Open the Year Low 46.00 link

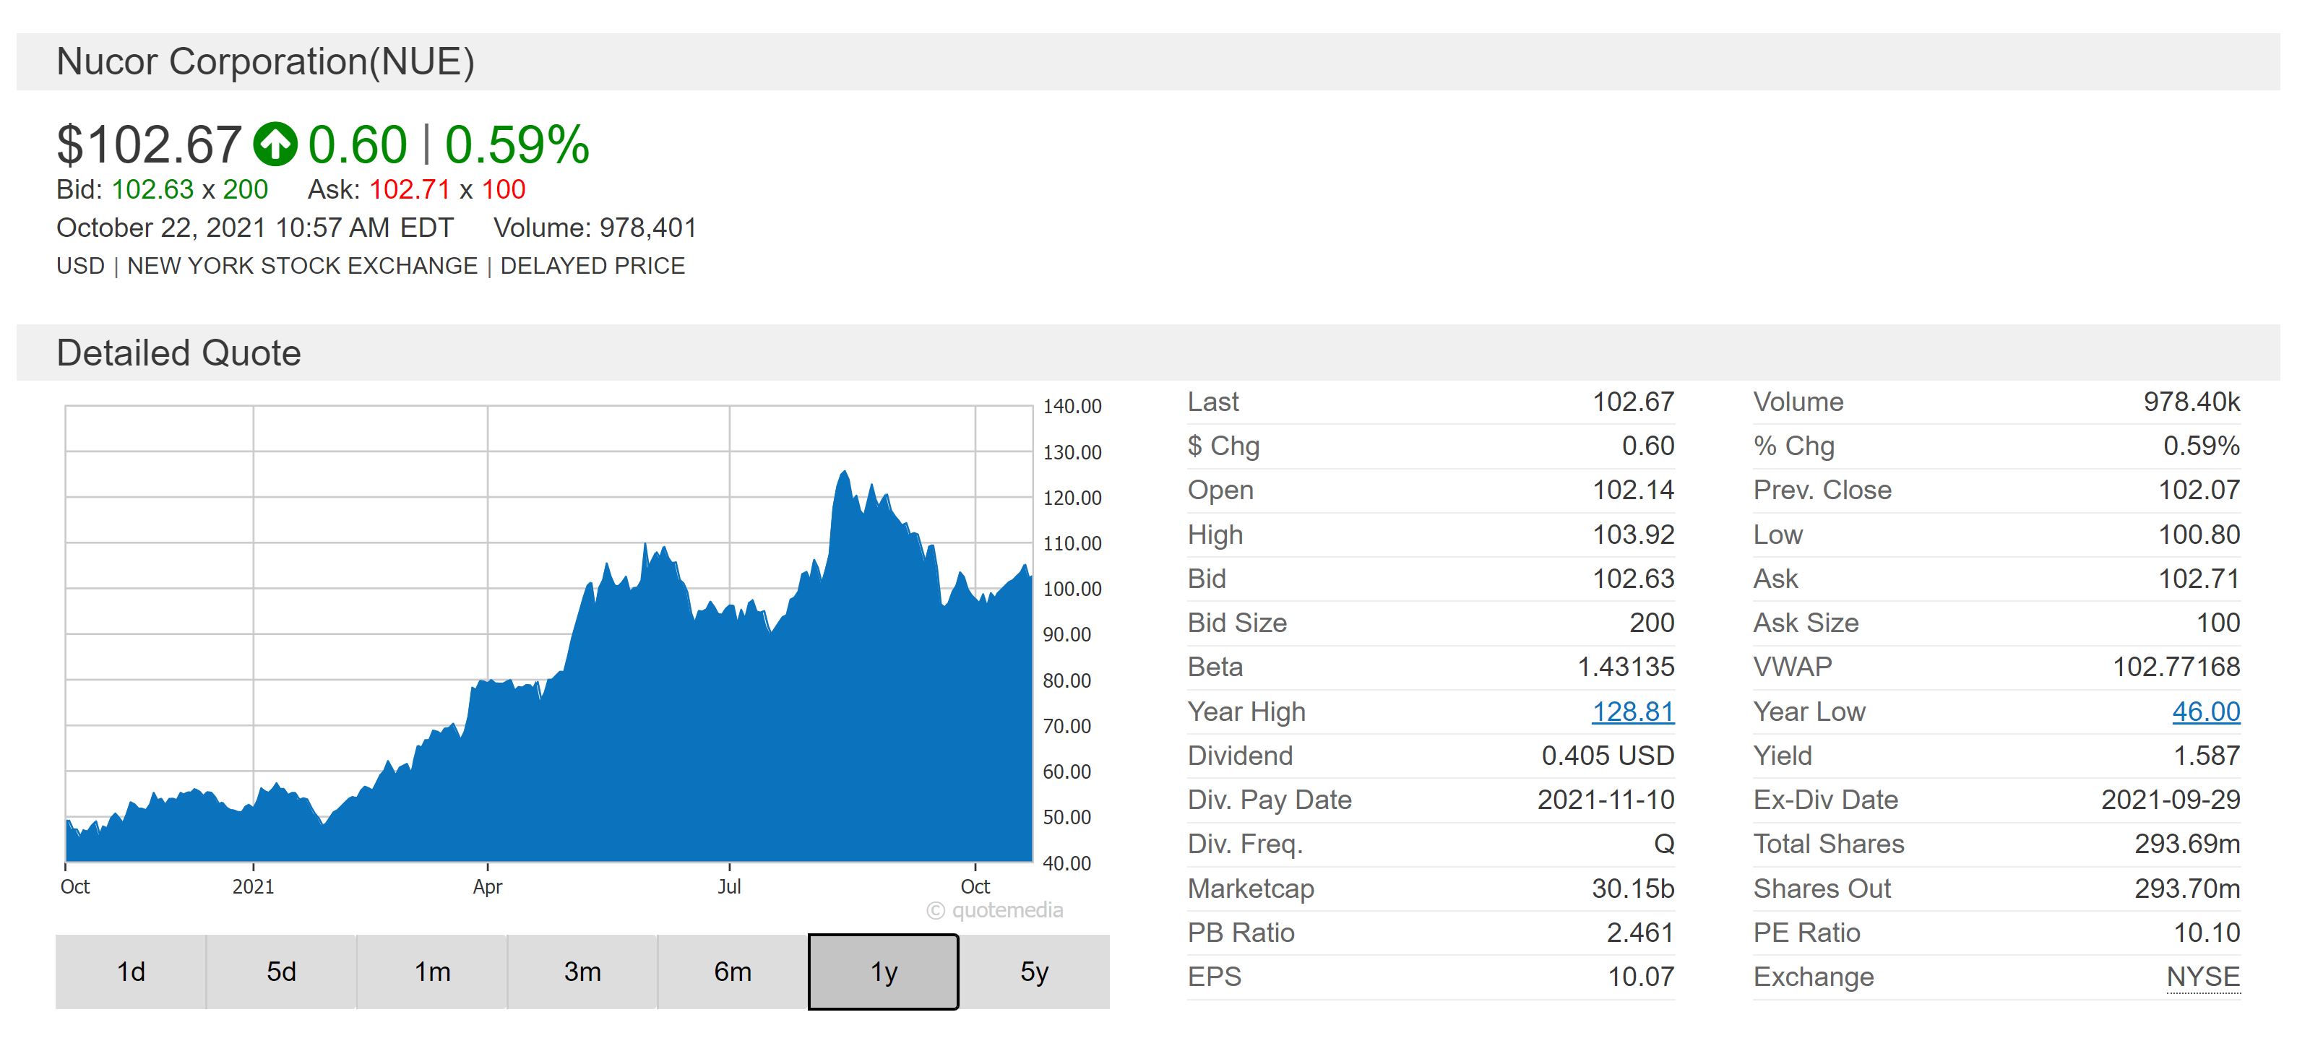[x=2205, y=712]
